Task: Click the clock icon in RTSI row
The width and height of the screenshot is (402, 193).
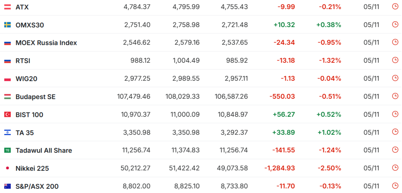Action: [395, 60]
